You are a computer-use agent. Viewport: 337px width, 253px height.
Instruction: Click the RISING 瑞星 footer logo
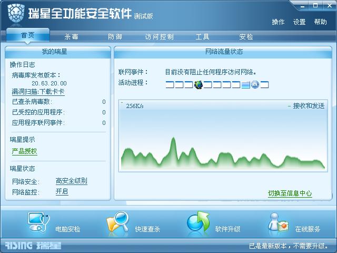(33, 246)
